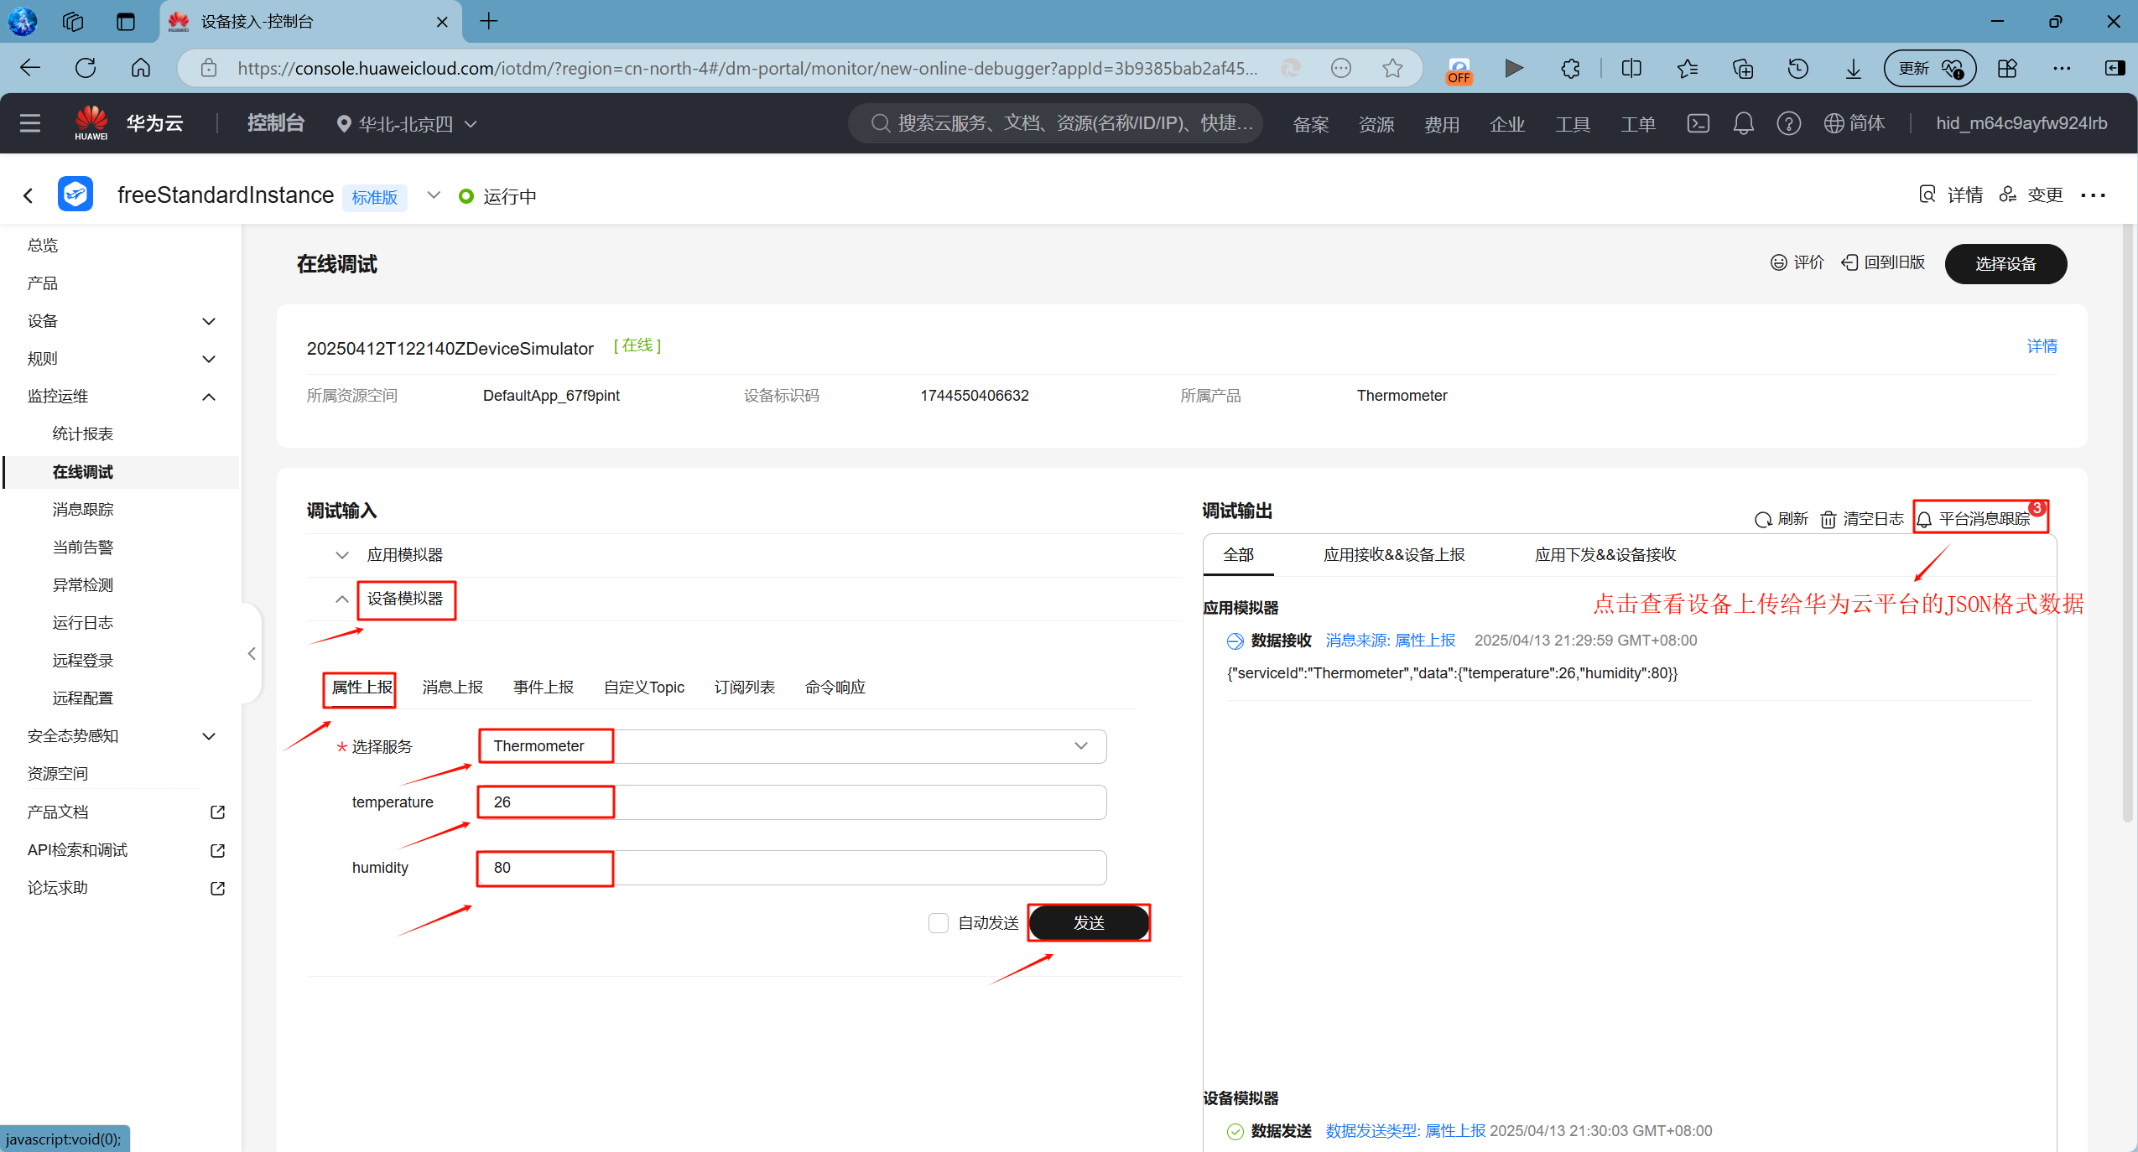
Task: Go back using the instance back arrow
Action: (29, 196)
